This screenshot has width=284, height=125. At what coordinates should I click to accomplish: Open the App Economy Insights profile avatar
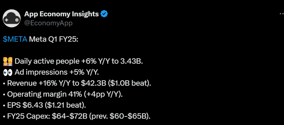[12, 18]
